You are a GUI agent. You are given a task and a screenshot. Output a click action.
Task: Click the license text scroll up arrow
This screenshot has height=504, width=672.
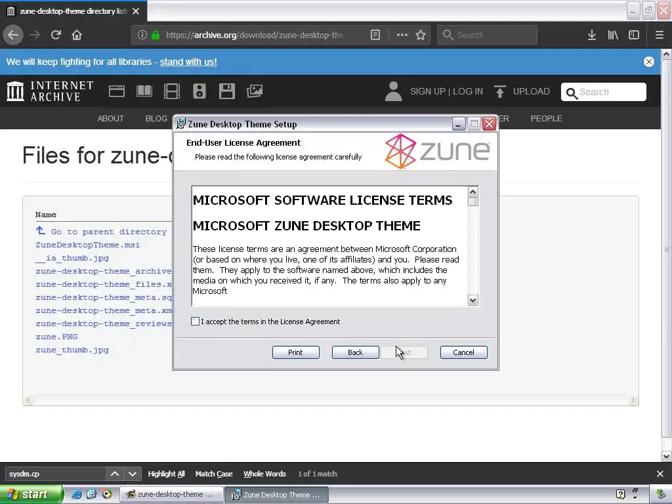point(472,192)
